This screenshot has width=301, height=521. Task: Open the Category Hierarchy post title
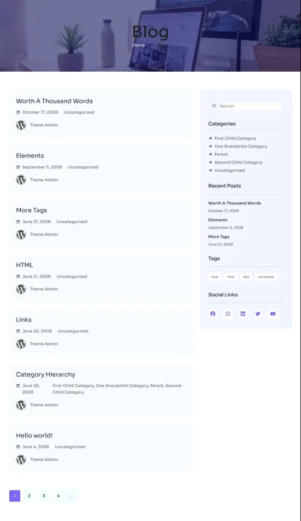pyautogui.click(x=45, y=374)
